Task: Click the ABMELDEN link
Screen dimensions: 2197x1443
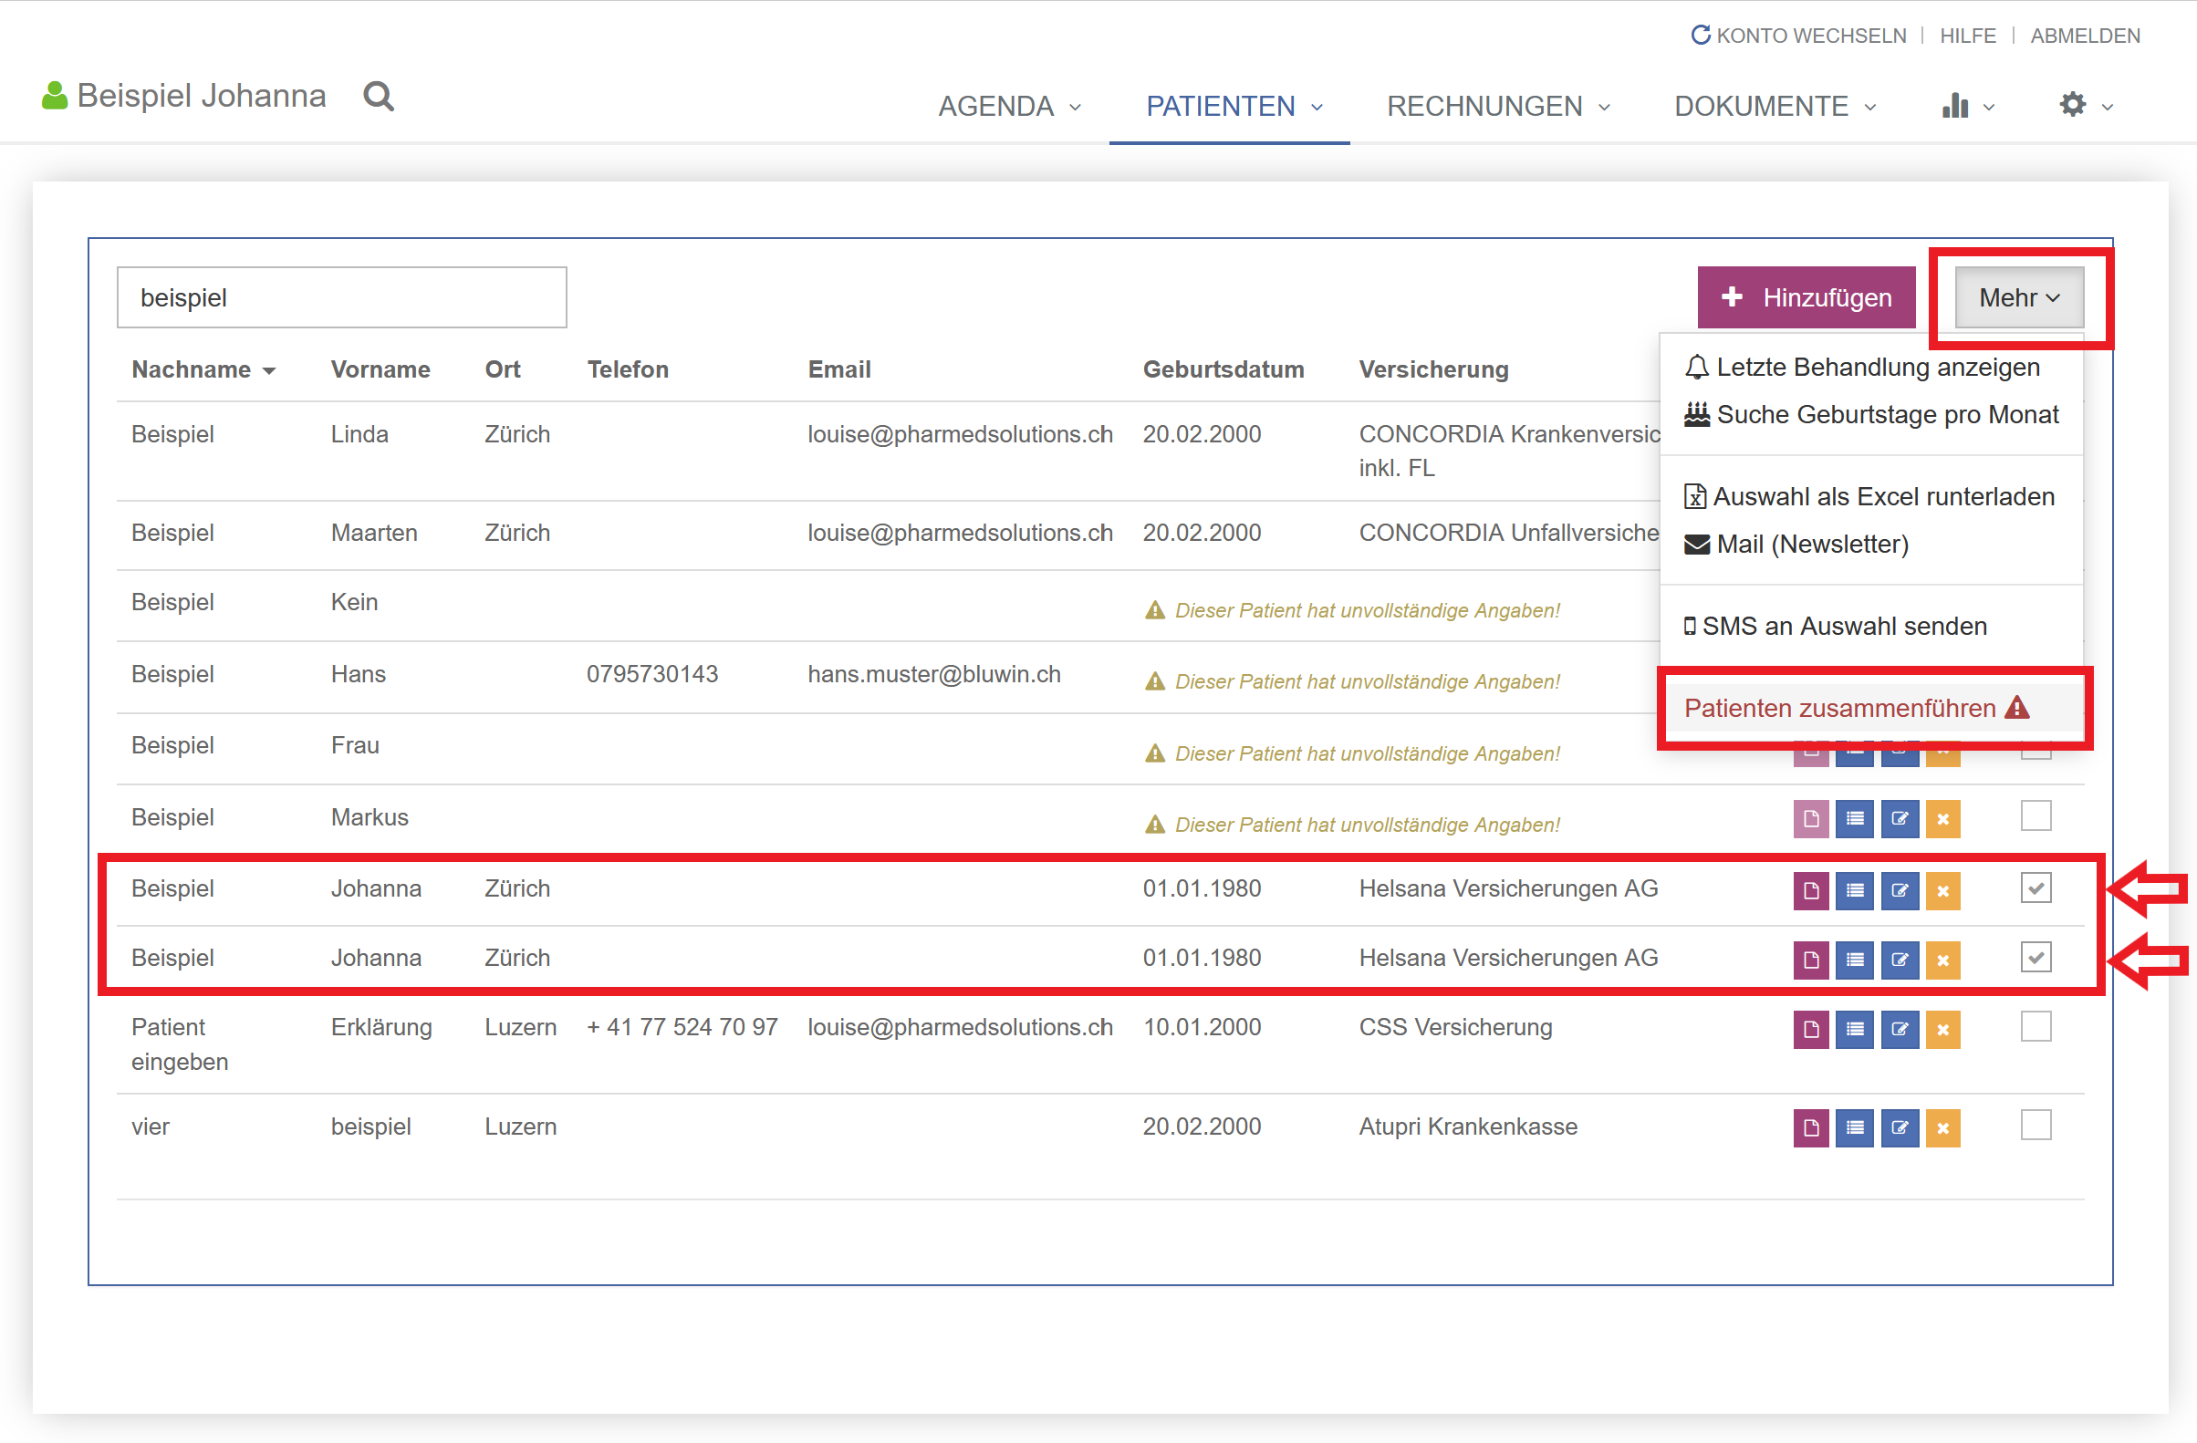Action: pyautogui.click(x=2084, y=35)
